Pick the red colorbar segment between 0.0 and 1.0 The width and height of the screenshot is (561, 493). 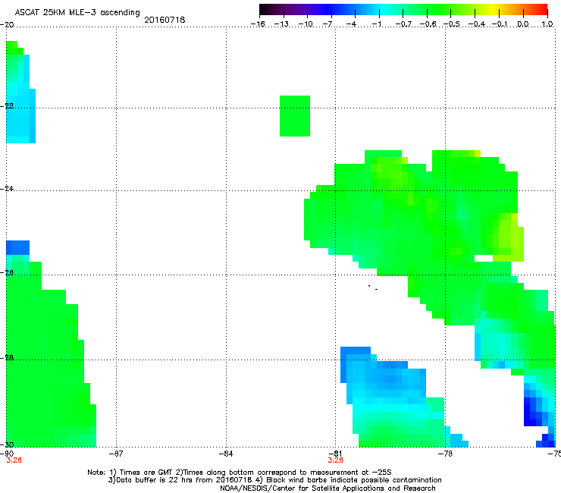tap(535, 10)
